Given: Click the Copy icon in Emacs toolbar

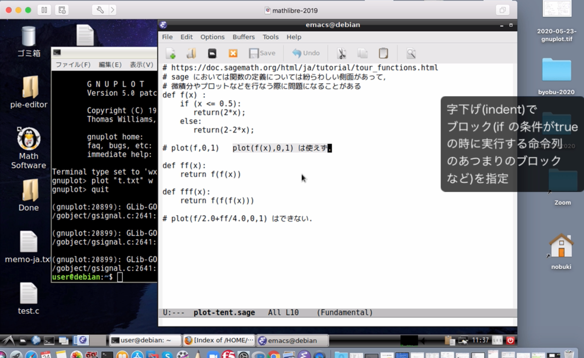Looking at the screenshot, I should click(x=362, y=54).
